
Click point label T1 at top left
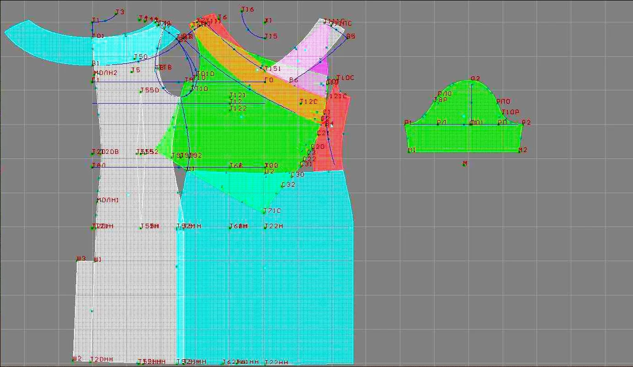(x=96, y=20)
